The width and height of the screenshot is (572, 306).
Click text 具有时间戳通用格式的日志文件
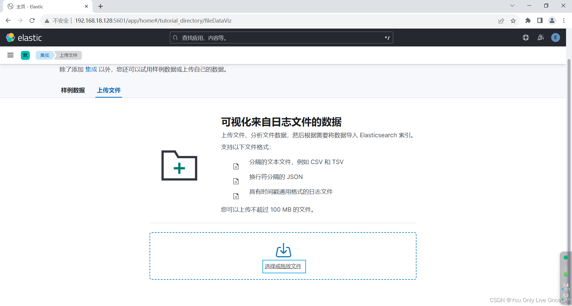(x=291, y=192)
